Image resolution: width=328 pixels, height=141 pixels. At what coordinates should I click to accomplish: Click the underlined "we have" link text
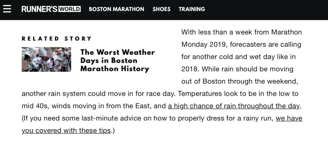[289, 119]
